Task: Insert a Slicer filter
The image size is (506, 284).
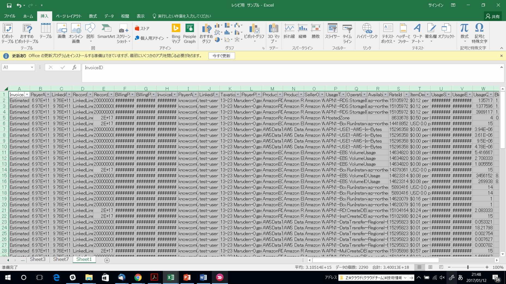Action: pos(332,31)
